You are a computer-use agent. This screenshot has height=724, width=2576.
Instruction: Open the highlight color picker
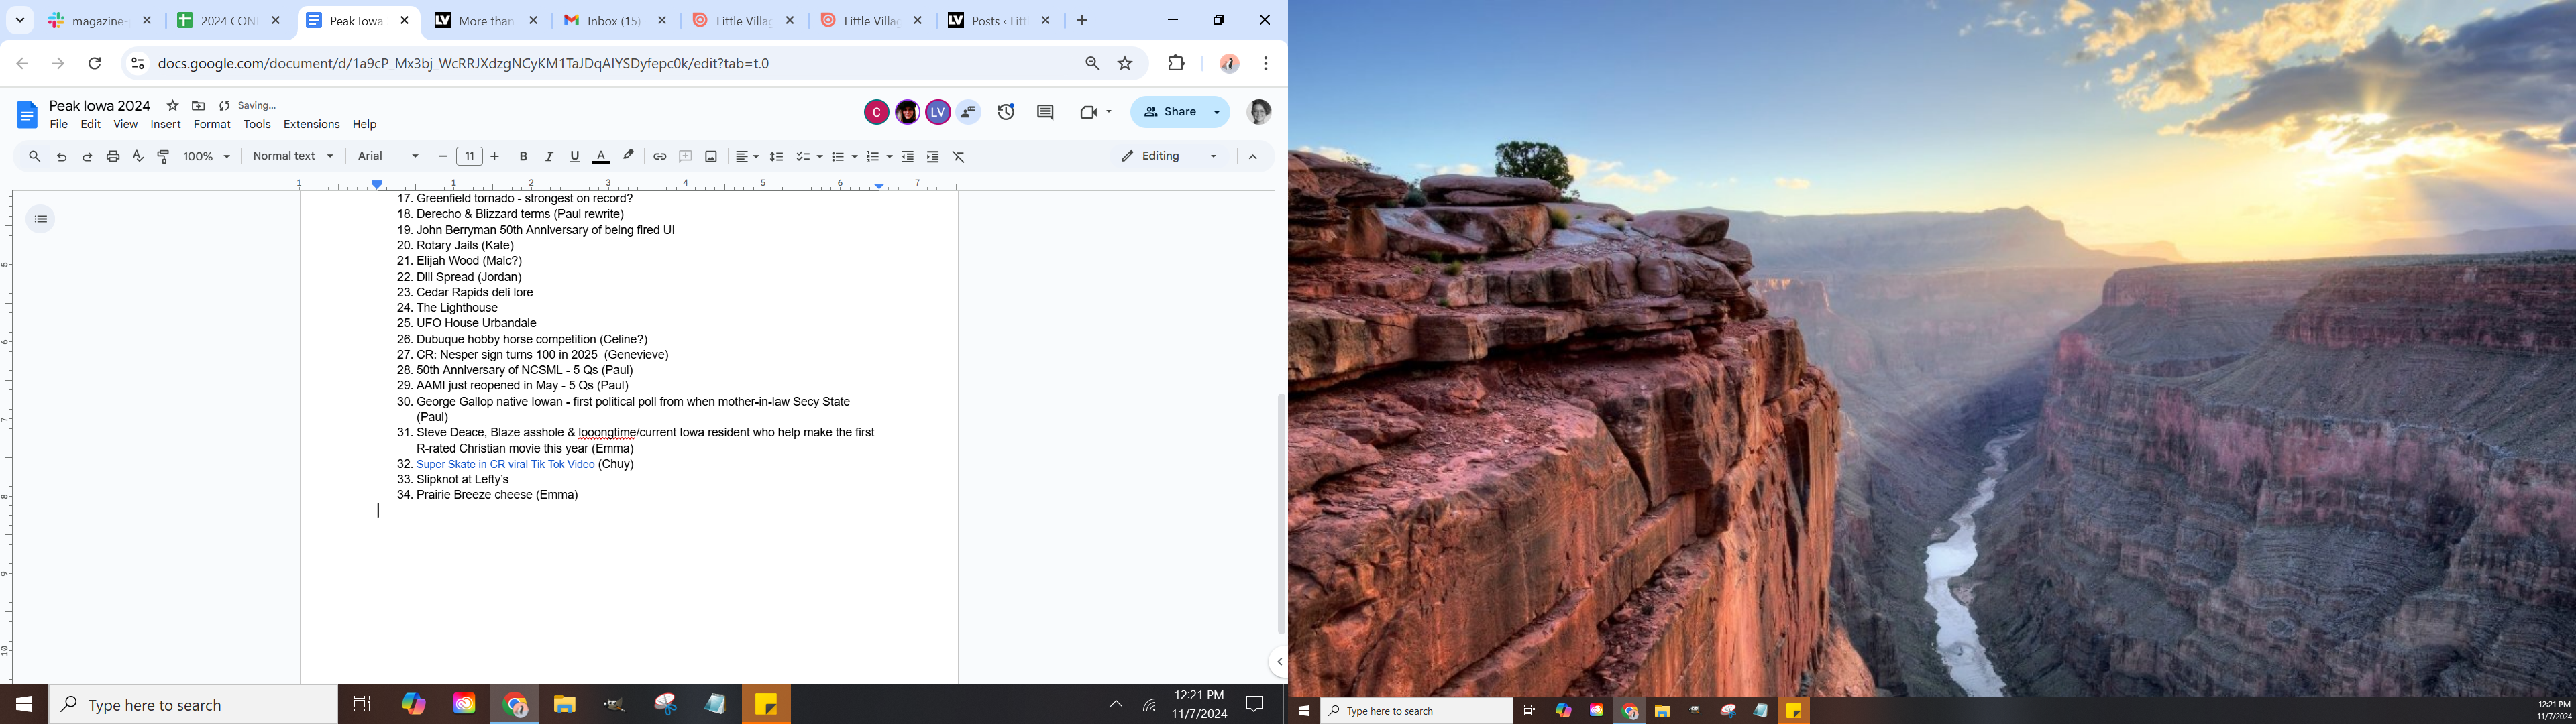[628, 156]
